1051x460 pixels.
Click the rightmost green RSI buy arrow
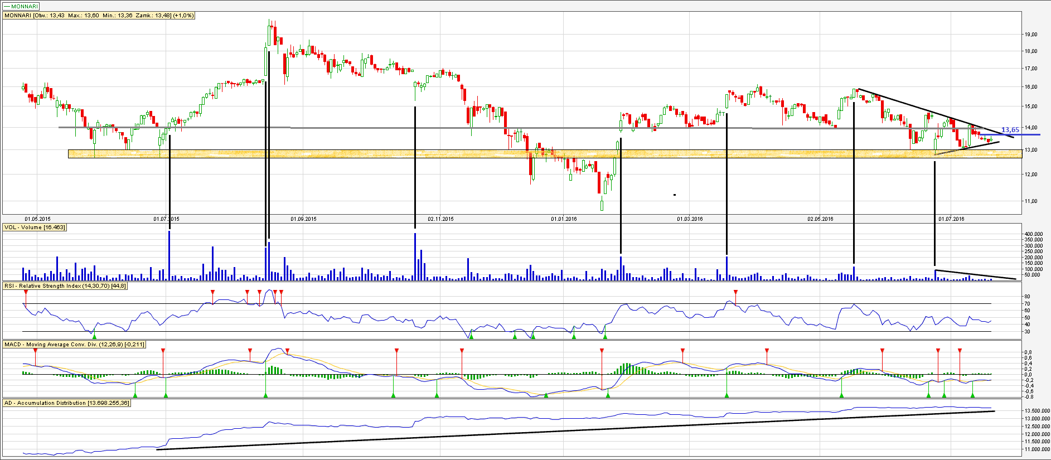pos(605,336)
